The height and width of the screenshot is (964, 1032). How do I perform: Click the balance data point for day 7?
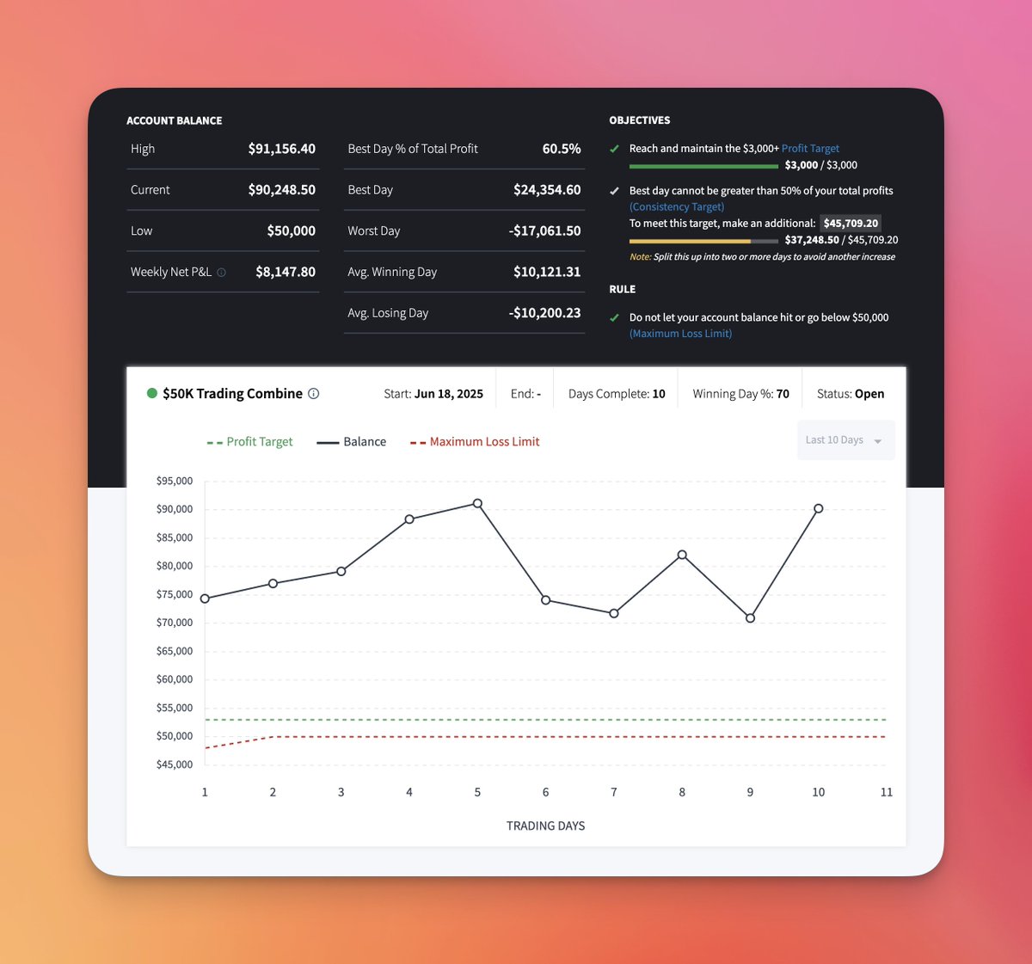pos(614,613)
